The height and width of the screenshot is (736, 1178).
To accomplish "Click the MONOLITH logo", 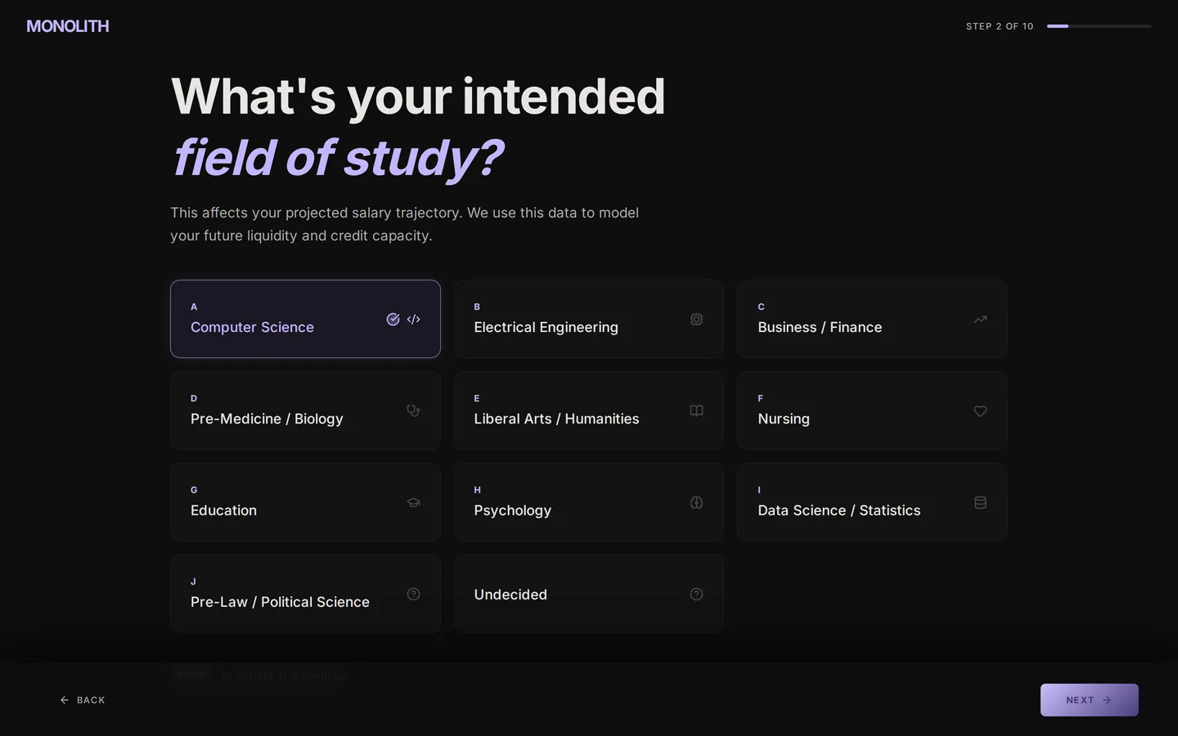I will pyautogui.click(x=68, y=26).
